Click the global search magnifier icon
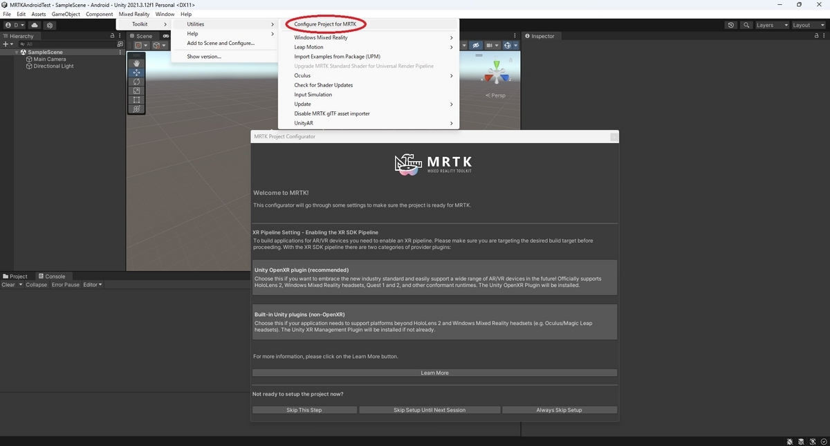 (747, 25)
